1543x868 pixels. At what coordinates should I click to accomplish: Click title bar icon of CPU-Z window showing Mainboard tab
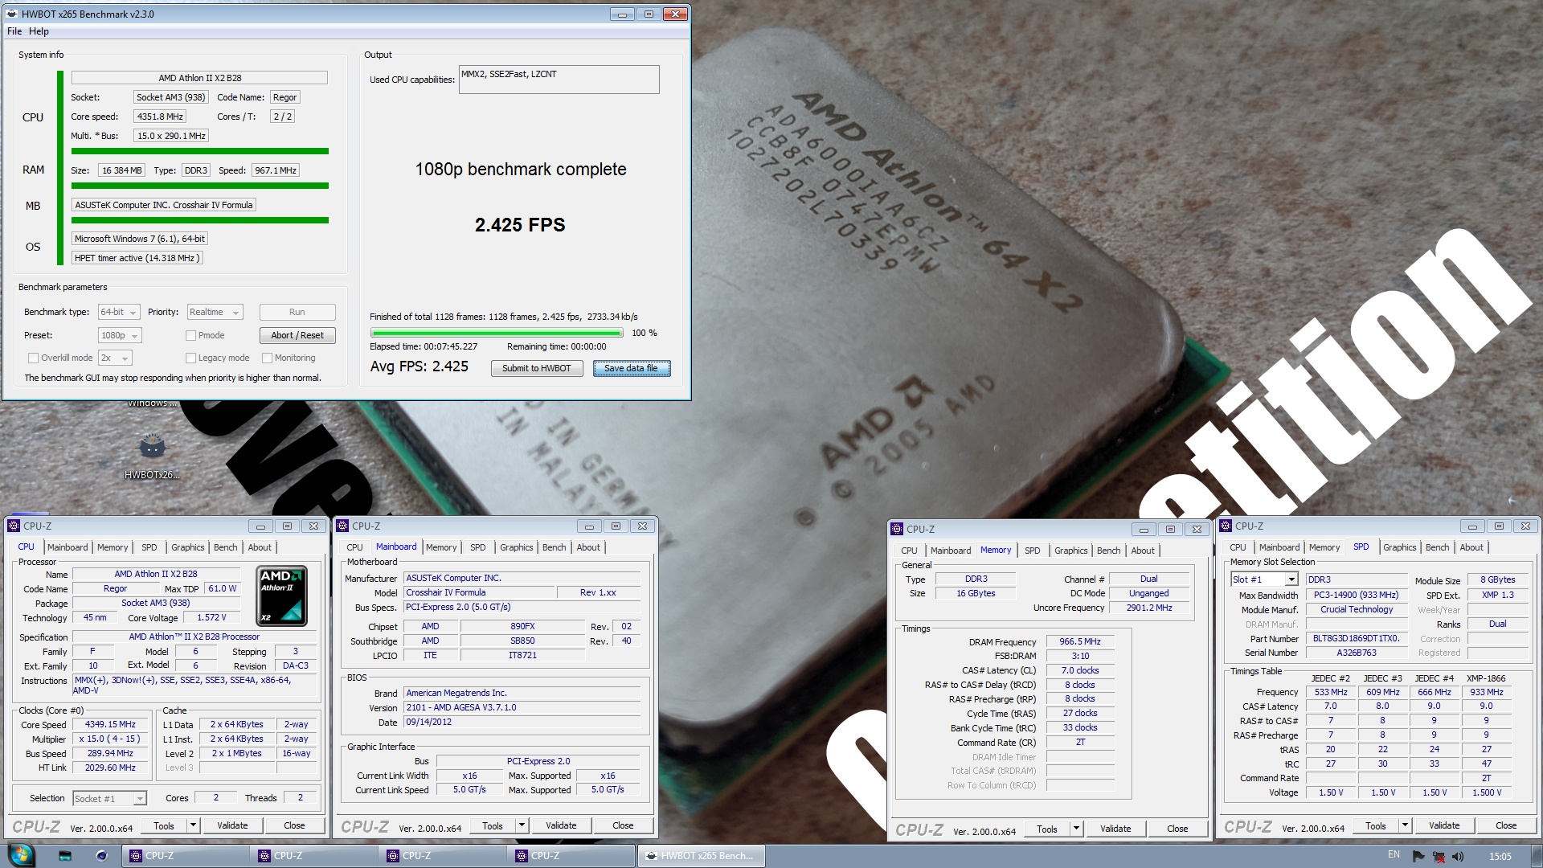[342, 526]
